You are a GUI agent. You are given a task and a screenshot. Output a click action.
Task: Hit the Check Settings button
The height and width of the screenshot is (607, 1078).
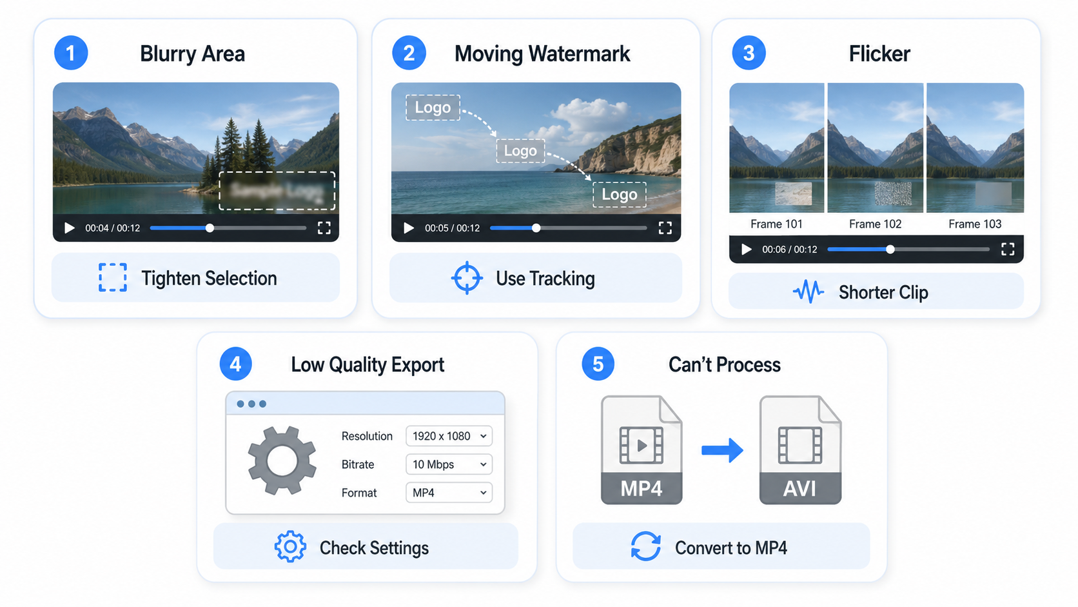(x=366, y=546)
